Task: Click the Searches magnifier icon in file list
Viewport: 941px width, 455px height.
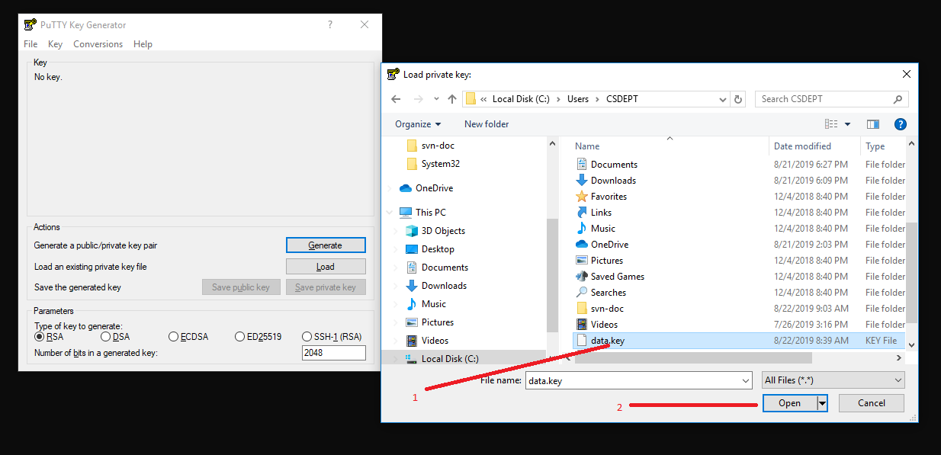Action: point(582,293)
